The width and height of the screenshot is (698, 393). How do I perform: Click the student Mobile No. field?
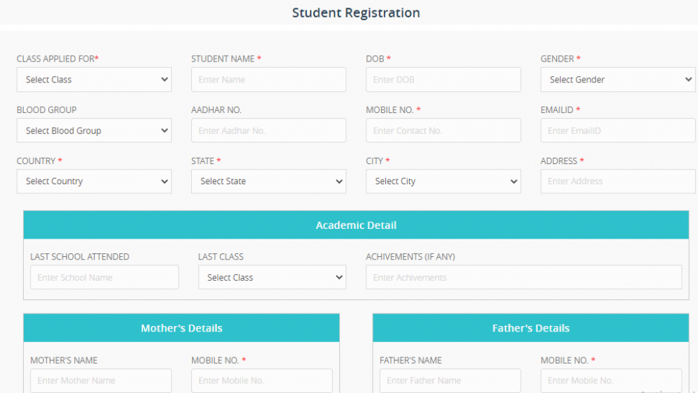443,131
